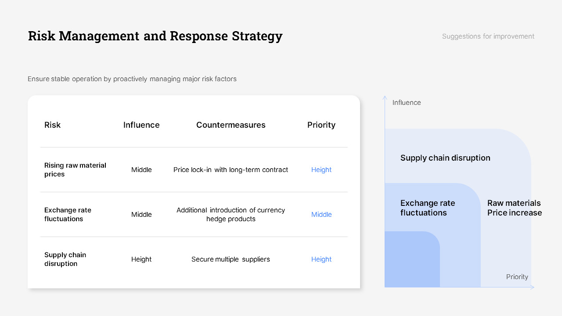Click the currency hedge products countermeasure
Viewport: 562px width, 316px height.
pos(231,215)
